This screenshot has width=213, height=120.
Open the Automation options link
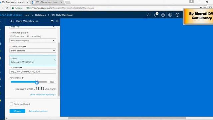(38, 111)
